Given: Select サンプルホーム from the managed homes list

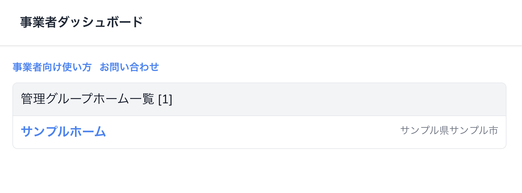Looking at the screenshot, I should [x=63, y=132].
